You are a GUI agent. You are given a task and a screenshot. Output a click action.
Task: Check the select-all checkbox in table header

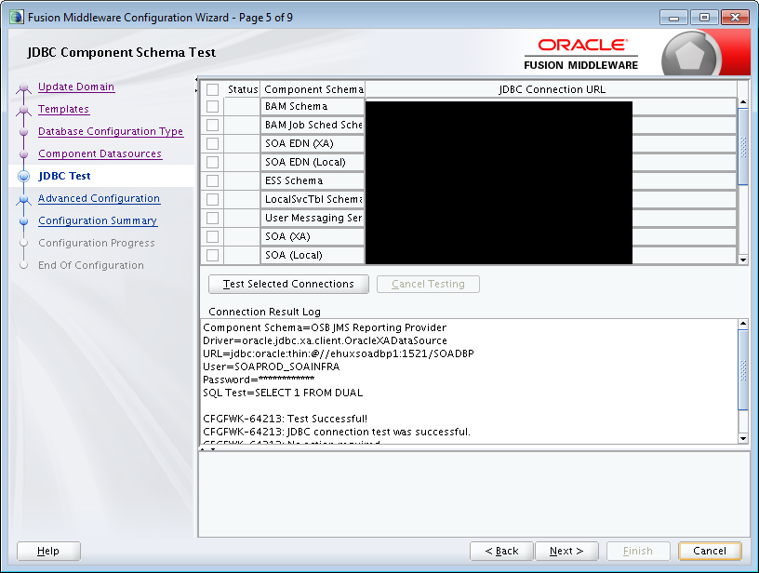[211, 88]
